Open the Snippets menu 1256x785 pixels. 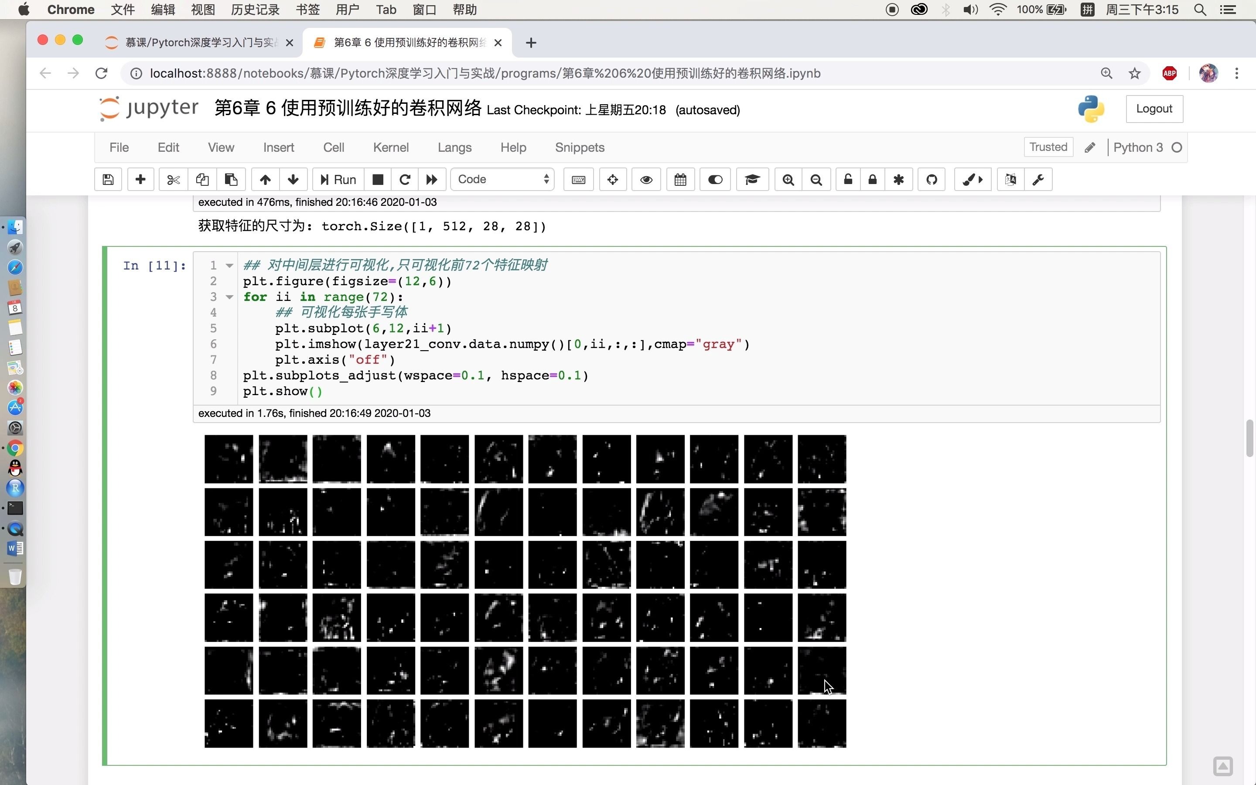coord(580,147)
